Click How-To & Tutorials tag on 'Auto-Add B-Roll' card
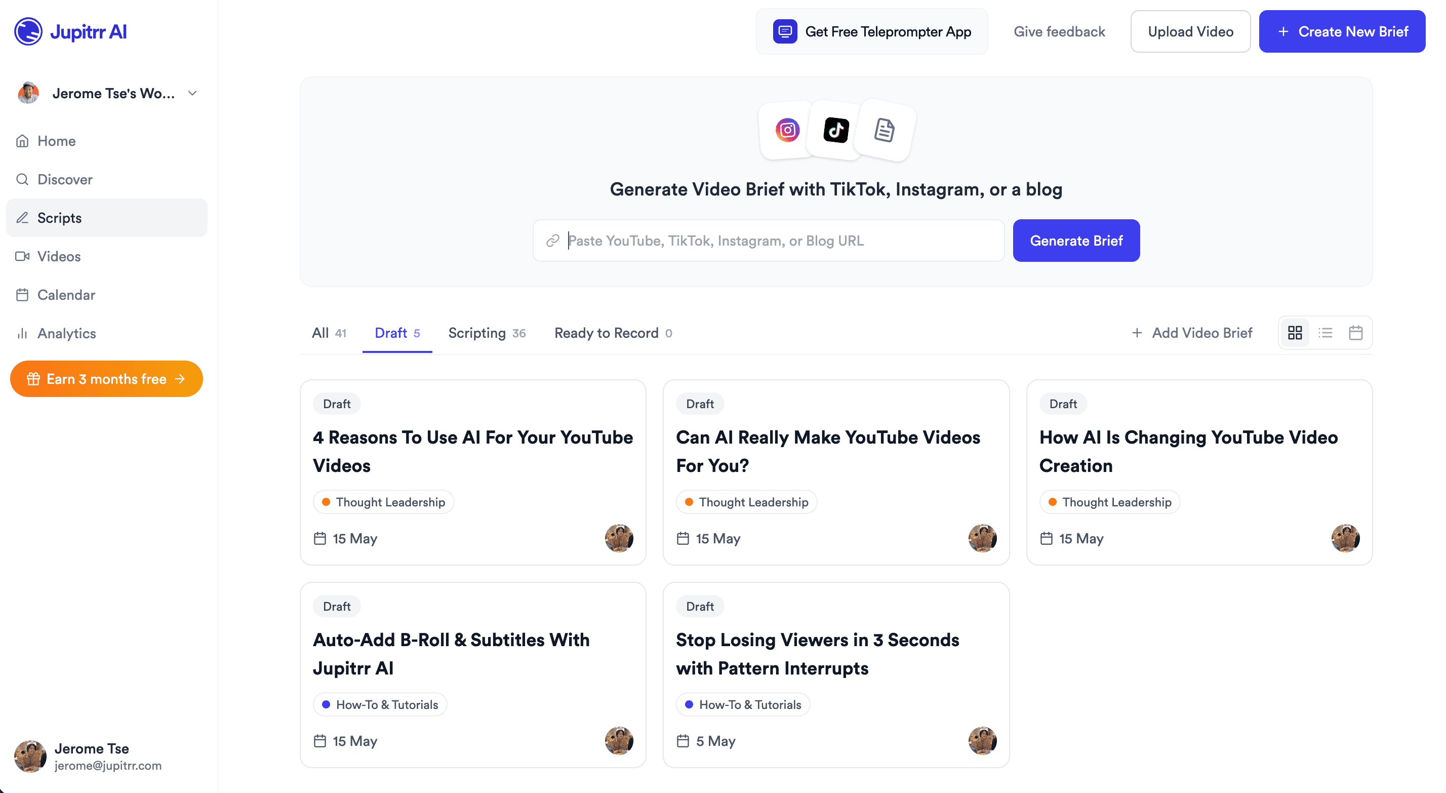 point(380,705)
